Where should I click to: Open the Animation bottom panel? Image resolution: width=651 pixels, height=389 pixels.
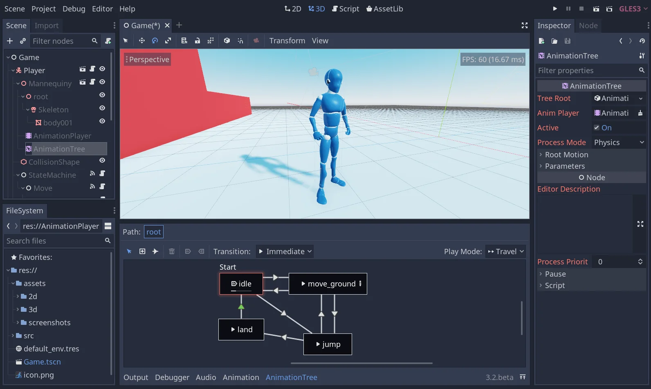241,377
